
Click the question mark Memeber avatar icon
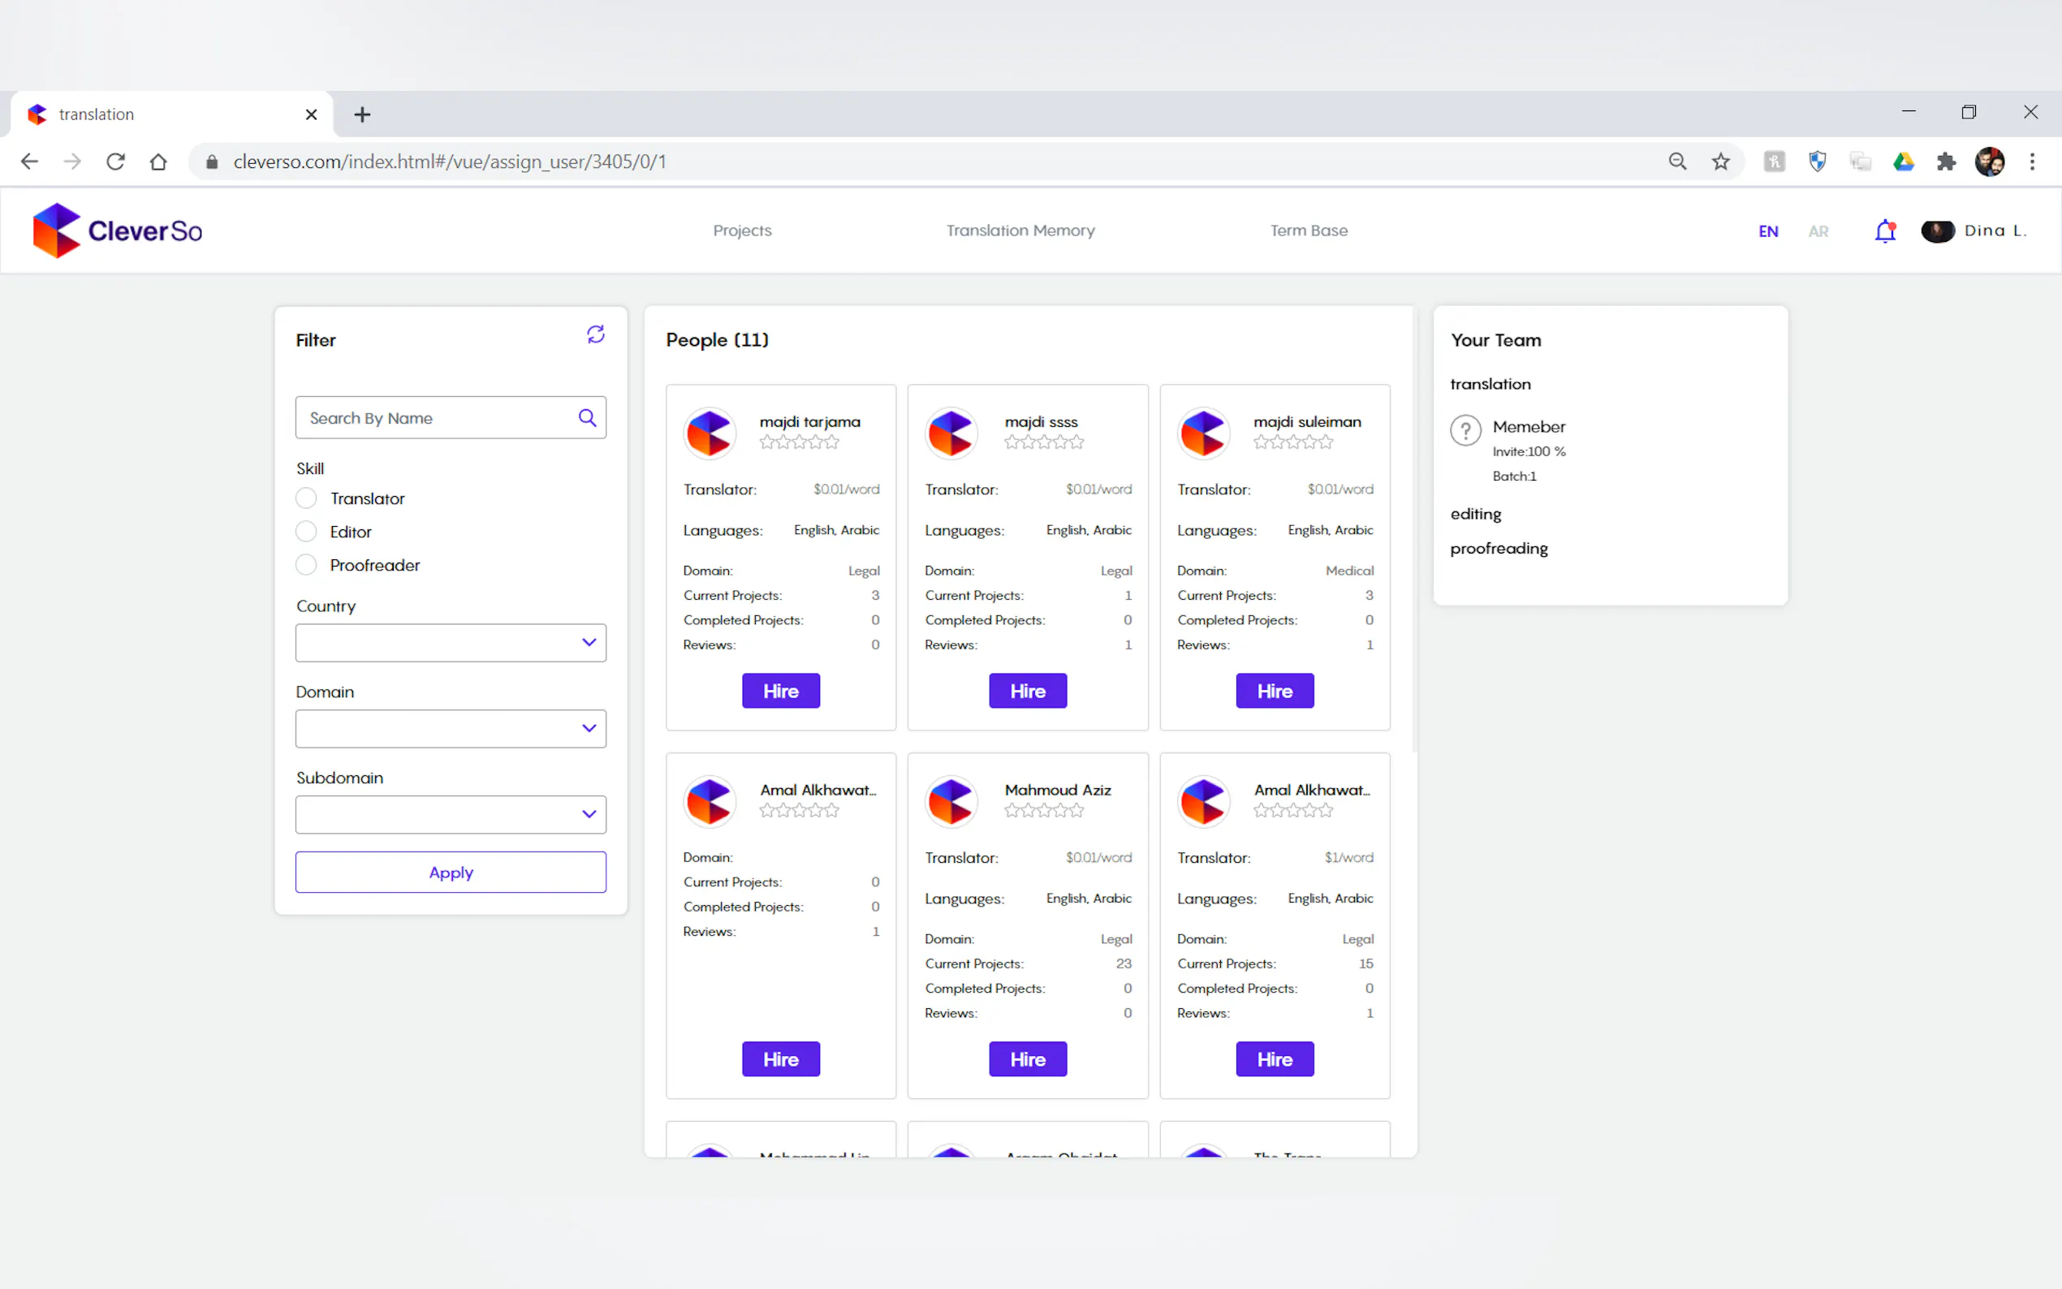coord(1465,430)
